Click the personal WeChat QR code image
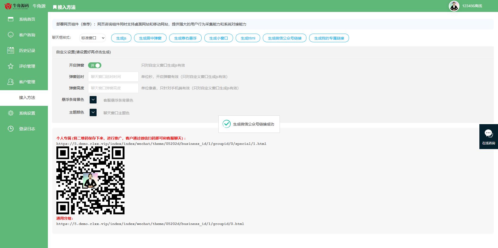Image resolution: width=498 pixels, height=248 pixels. coord(90,180)
